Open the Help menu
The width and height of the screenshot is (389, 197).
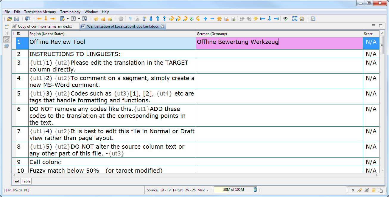[x=105, y=12]
